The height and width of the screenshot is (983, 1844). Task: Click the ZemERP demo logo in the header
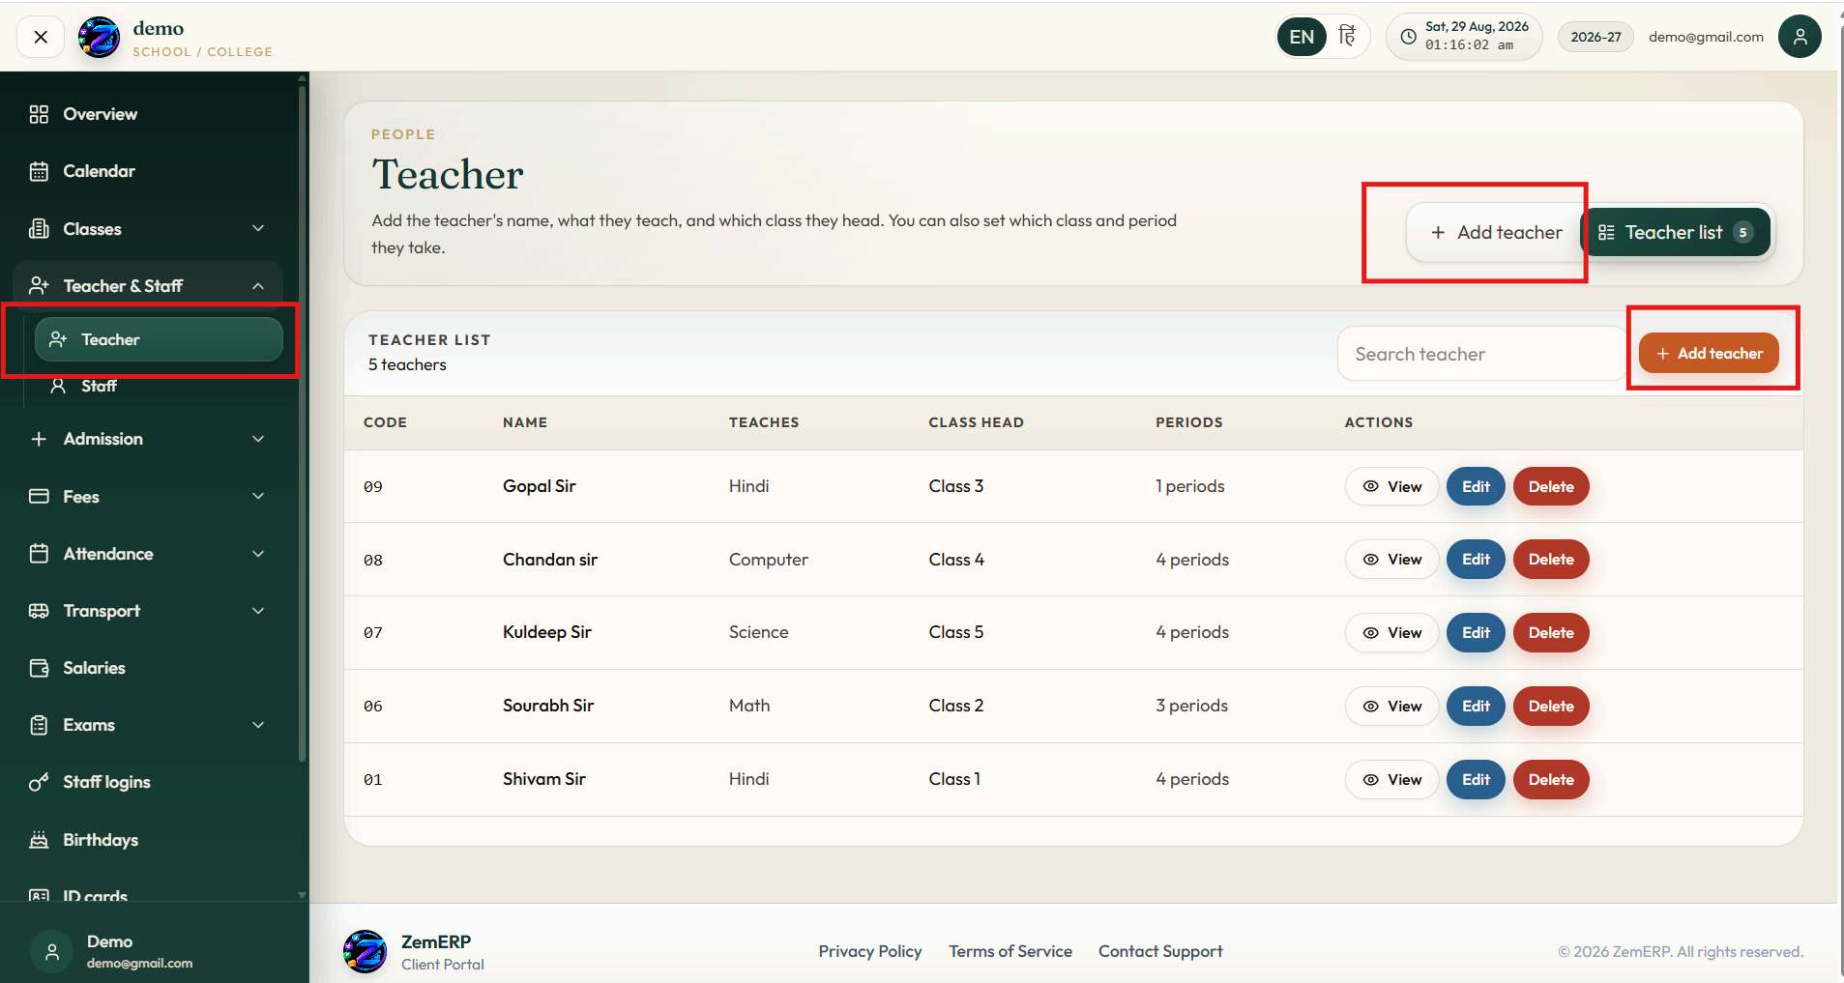pos(99,38)
